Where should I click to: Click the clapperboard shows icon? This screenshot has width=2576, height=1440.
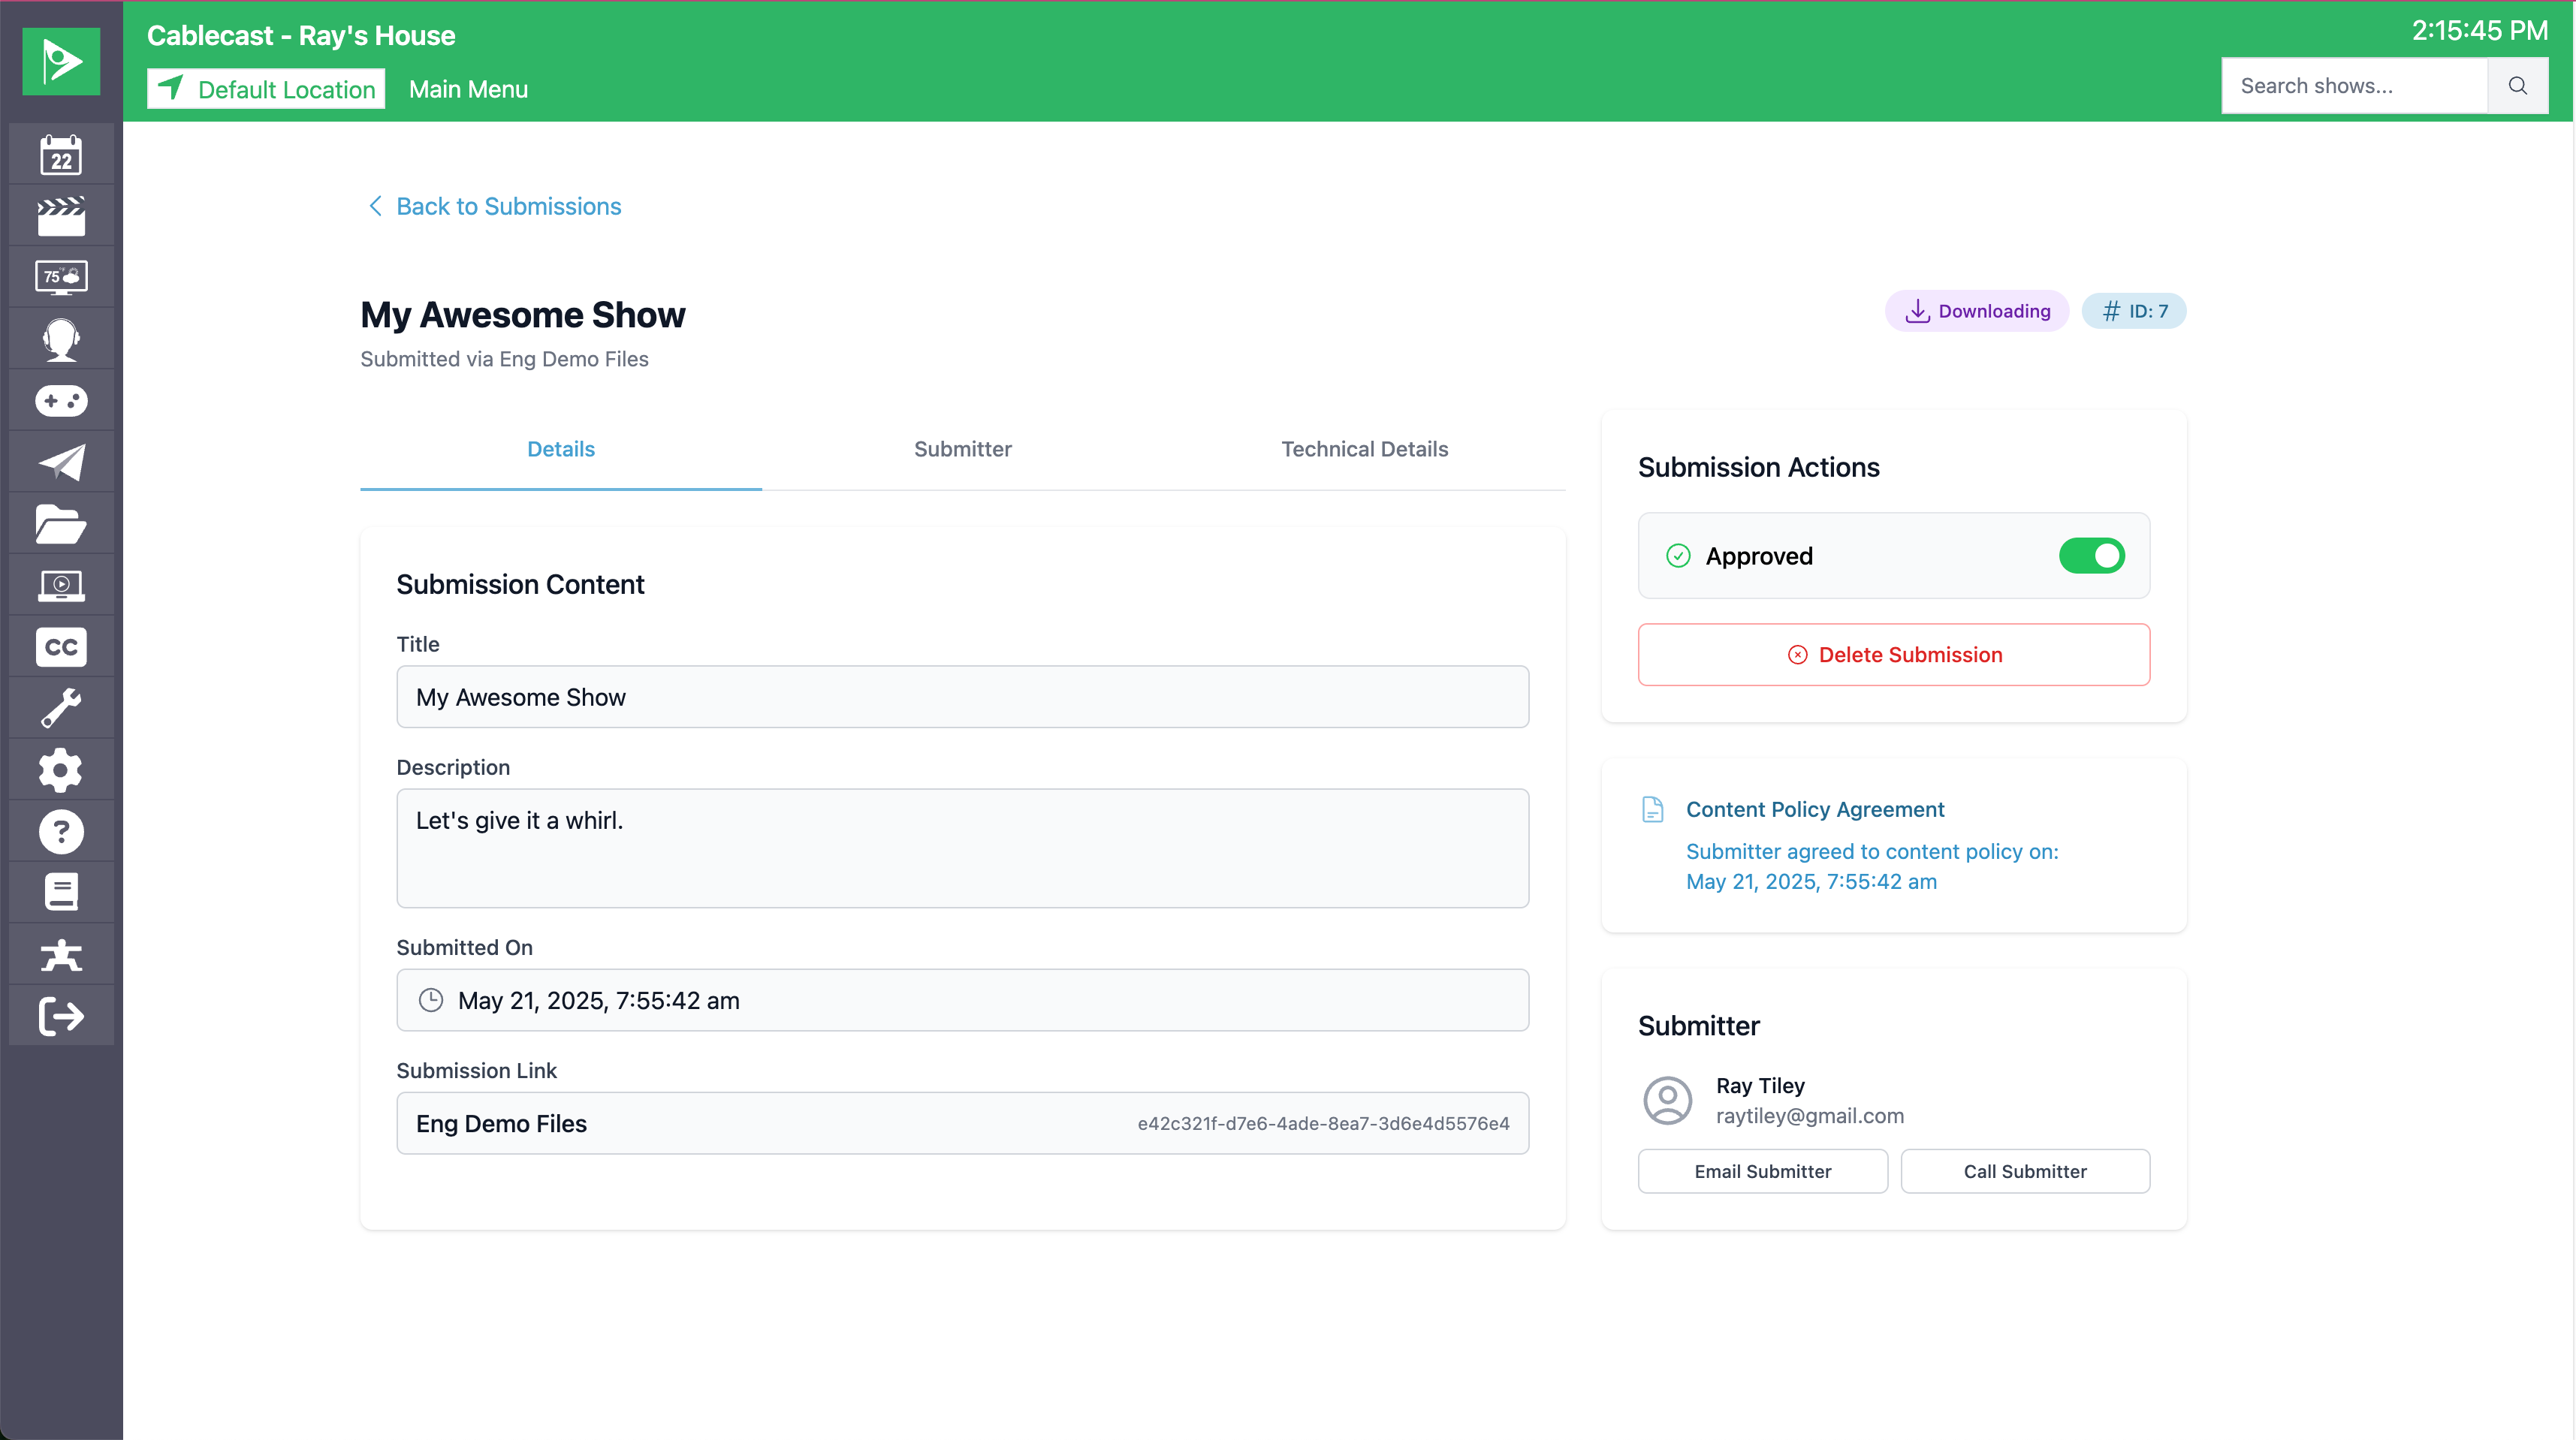click(x=61, y=216)
